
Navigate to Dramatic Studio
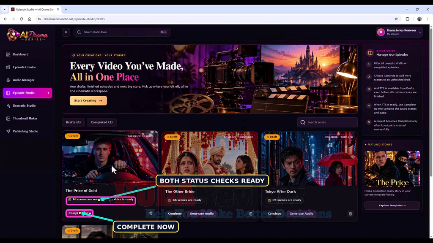pos(27,106)
